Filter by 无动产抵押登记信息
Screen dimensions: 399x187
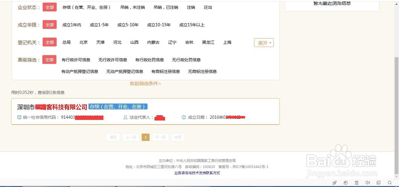pos(124,72)
